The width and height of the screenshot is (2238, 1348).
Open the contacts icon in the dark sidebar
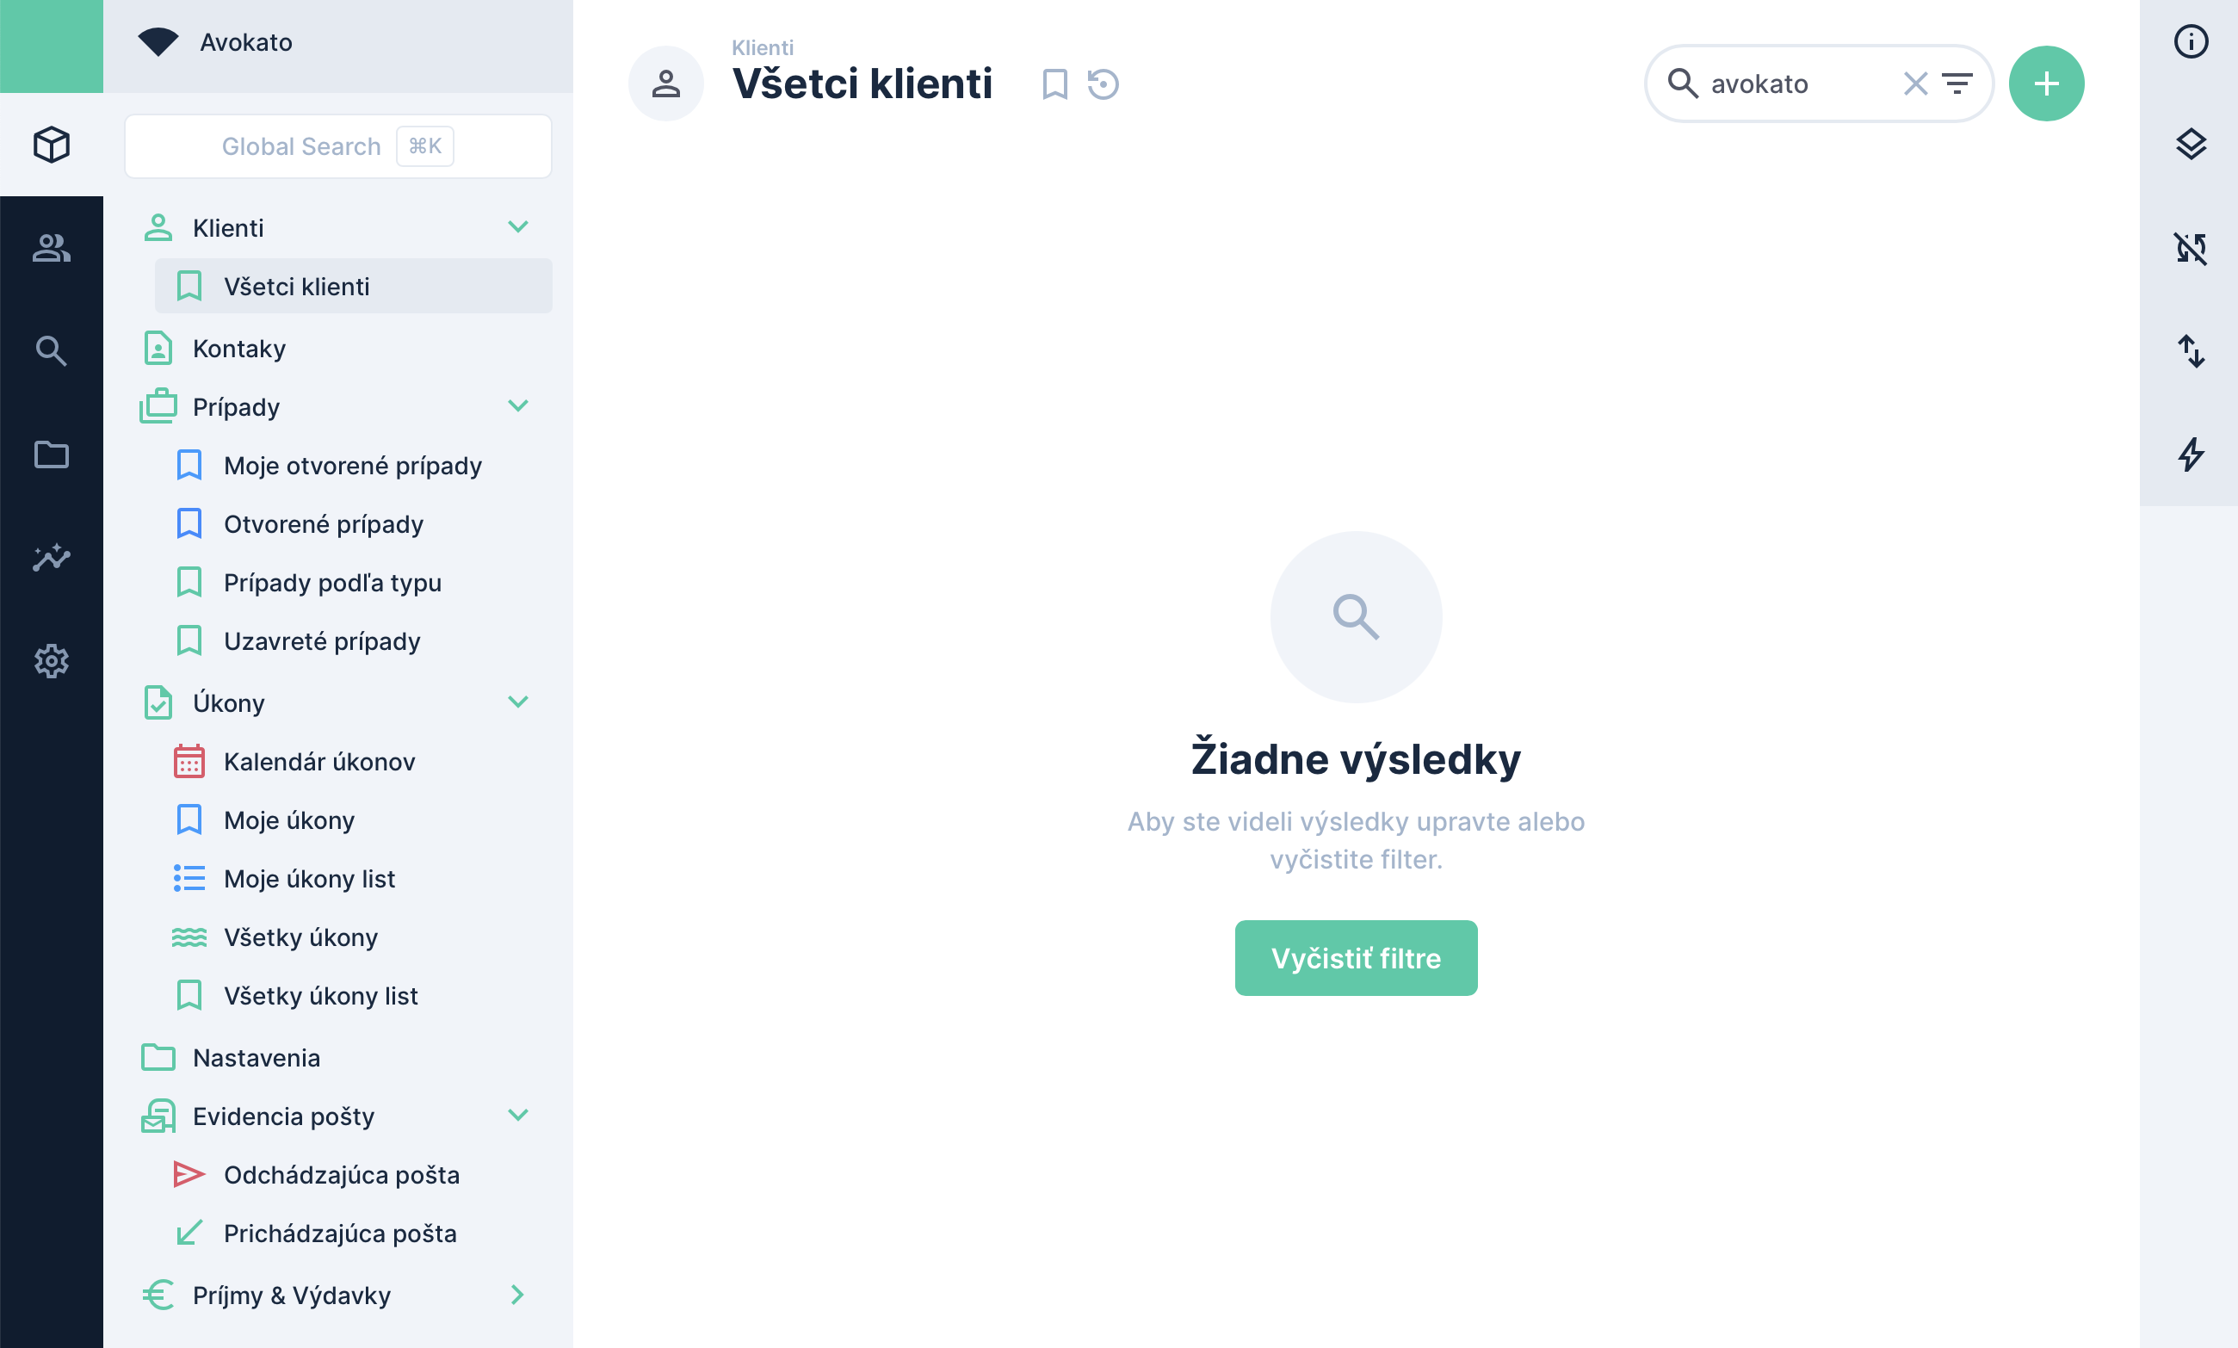click(x=51, y=248)
